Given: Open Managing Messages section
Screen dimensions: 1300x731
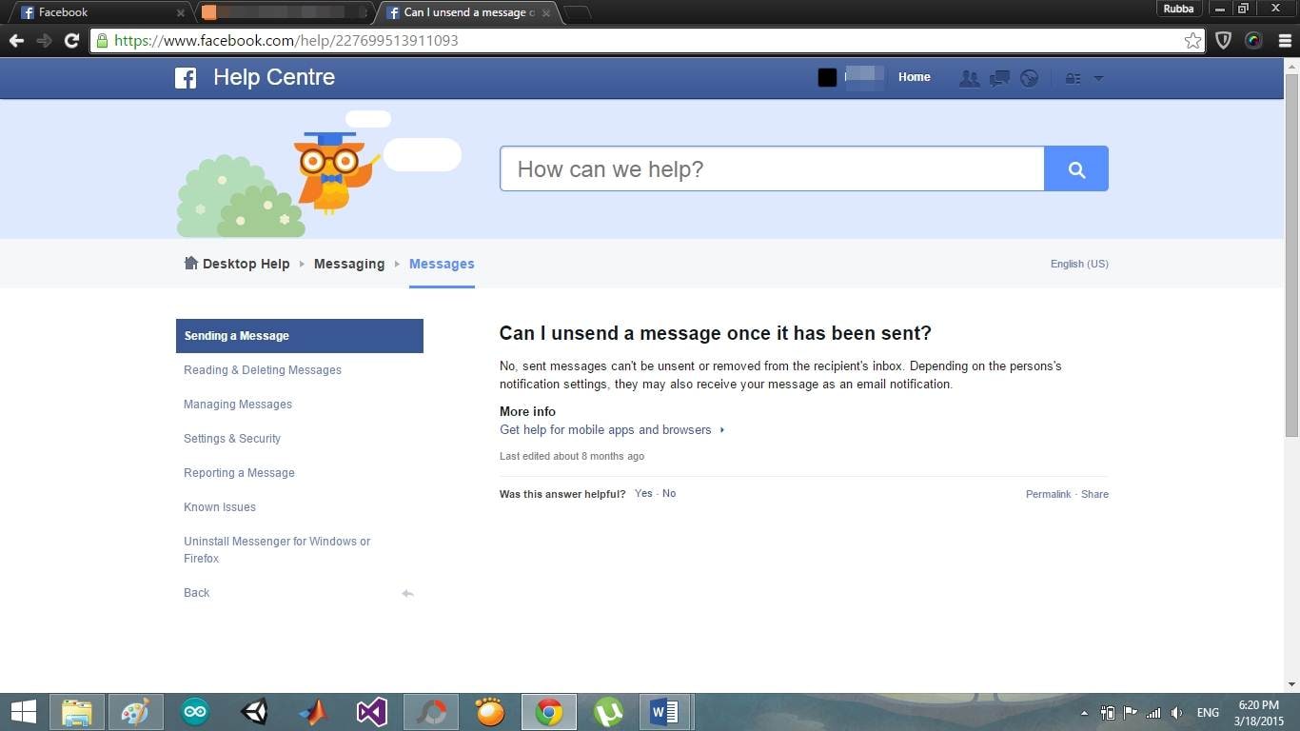Looking at the screenshot, I should pos(238,405).
